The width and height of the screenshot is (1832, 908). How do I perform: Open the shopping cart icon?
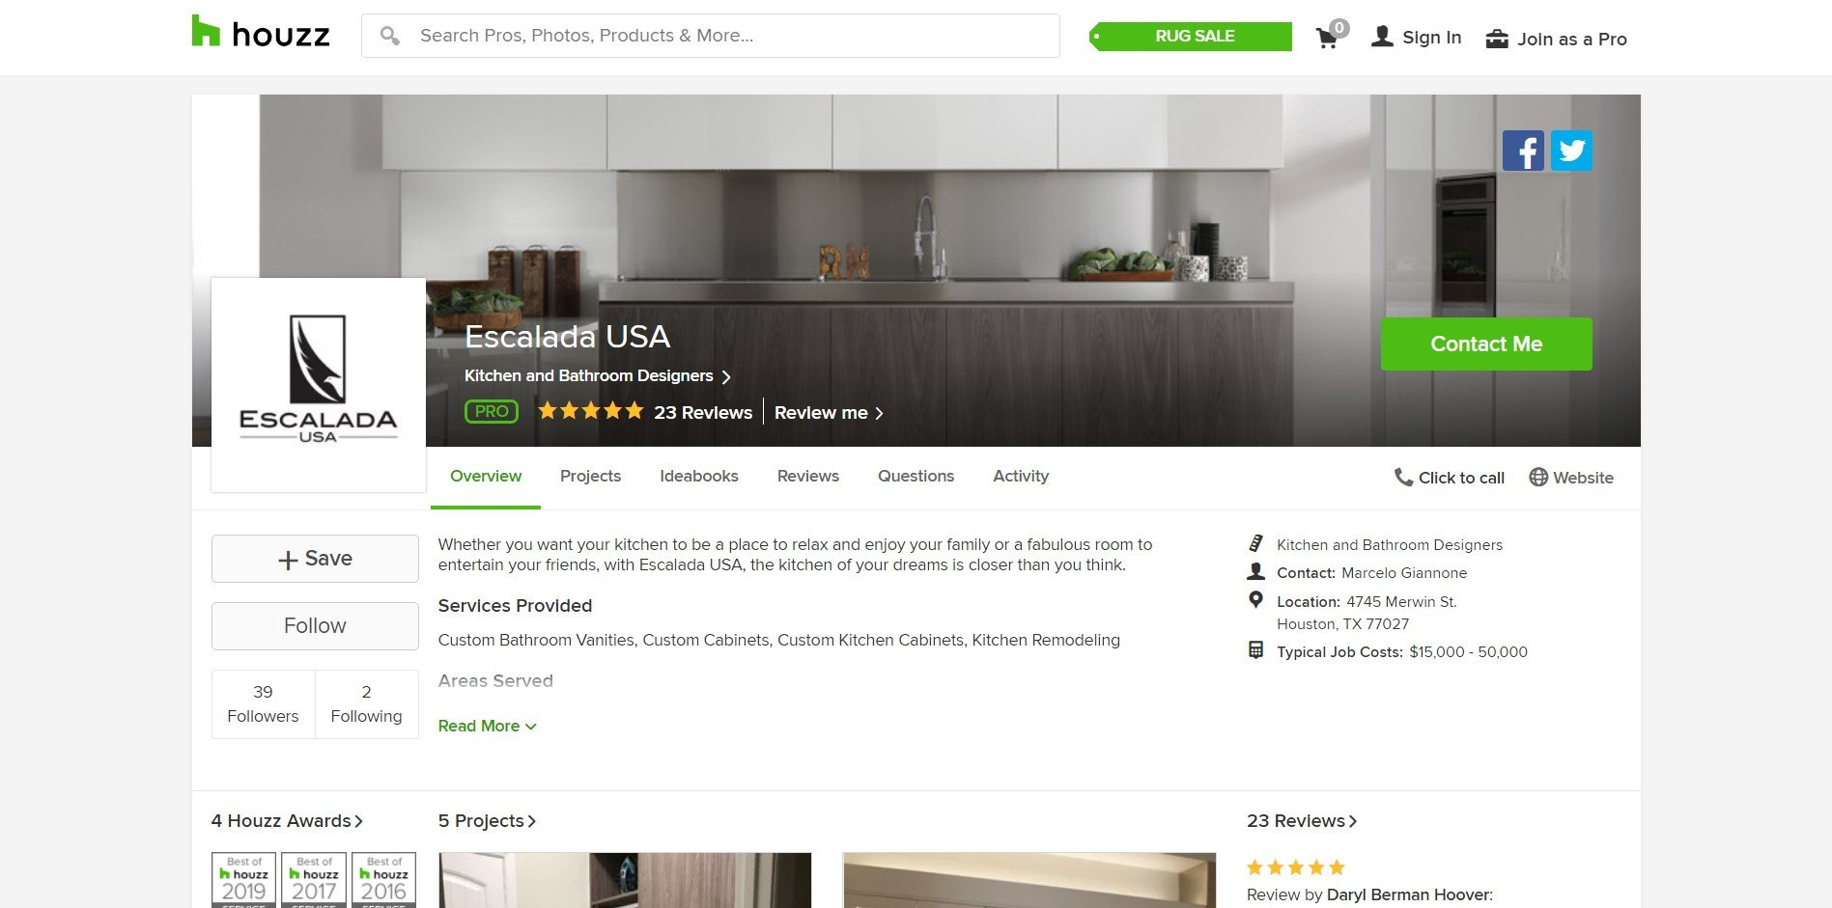point(1328,38)
